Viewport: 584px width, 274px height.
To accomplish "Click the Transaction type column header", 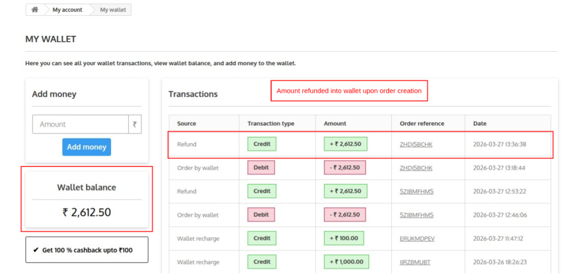I will pyautogui.click(x=270, y=123).
